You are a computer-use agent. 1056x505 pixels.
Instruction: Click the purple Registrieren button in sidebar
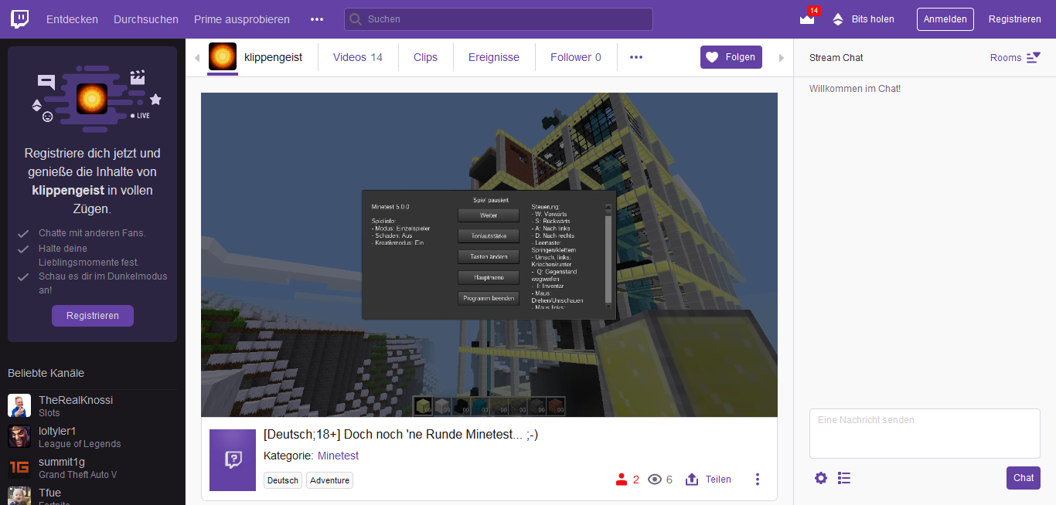click(93, 316)
